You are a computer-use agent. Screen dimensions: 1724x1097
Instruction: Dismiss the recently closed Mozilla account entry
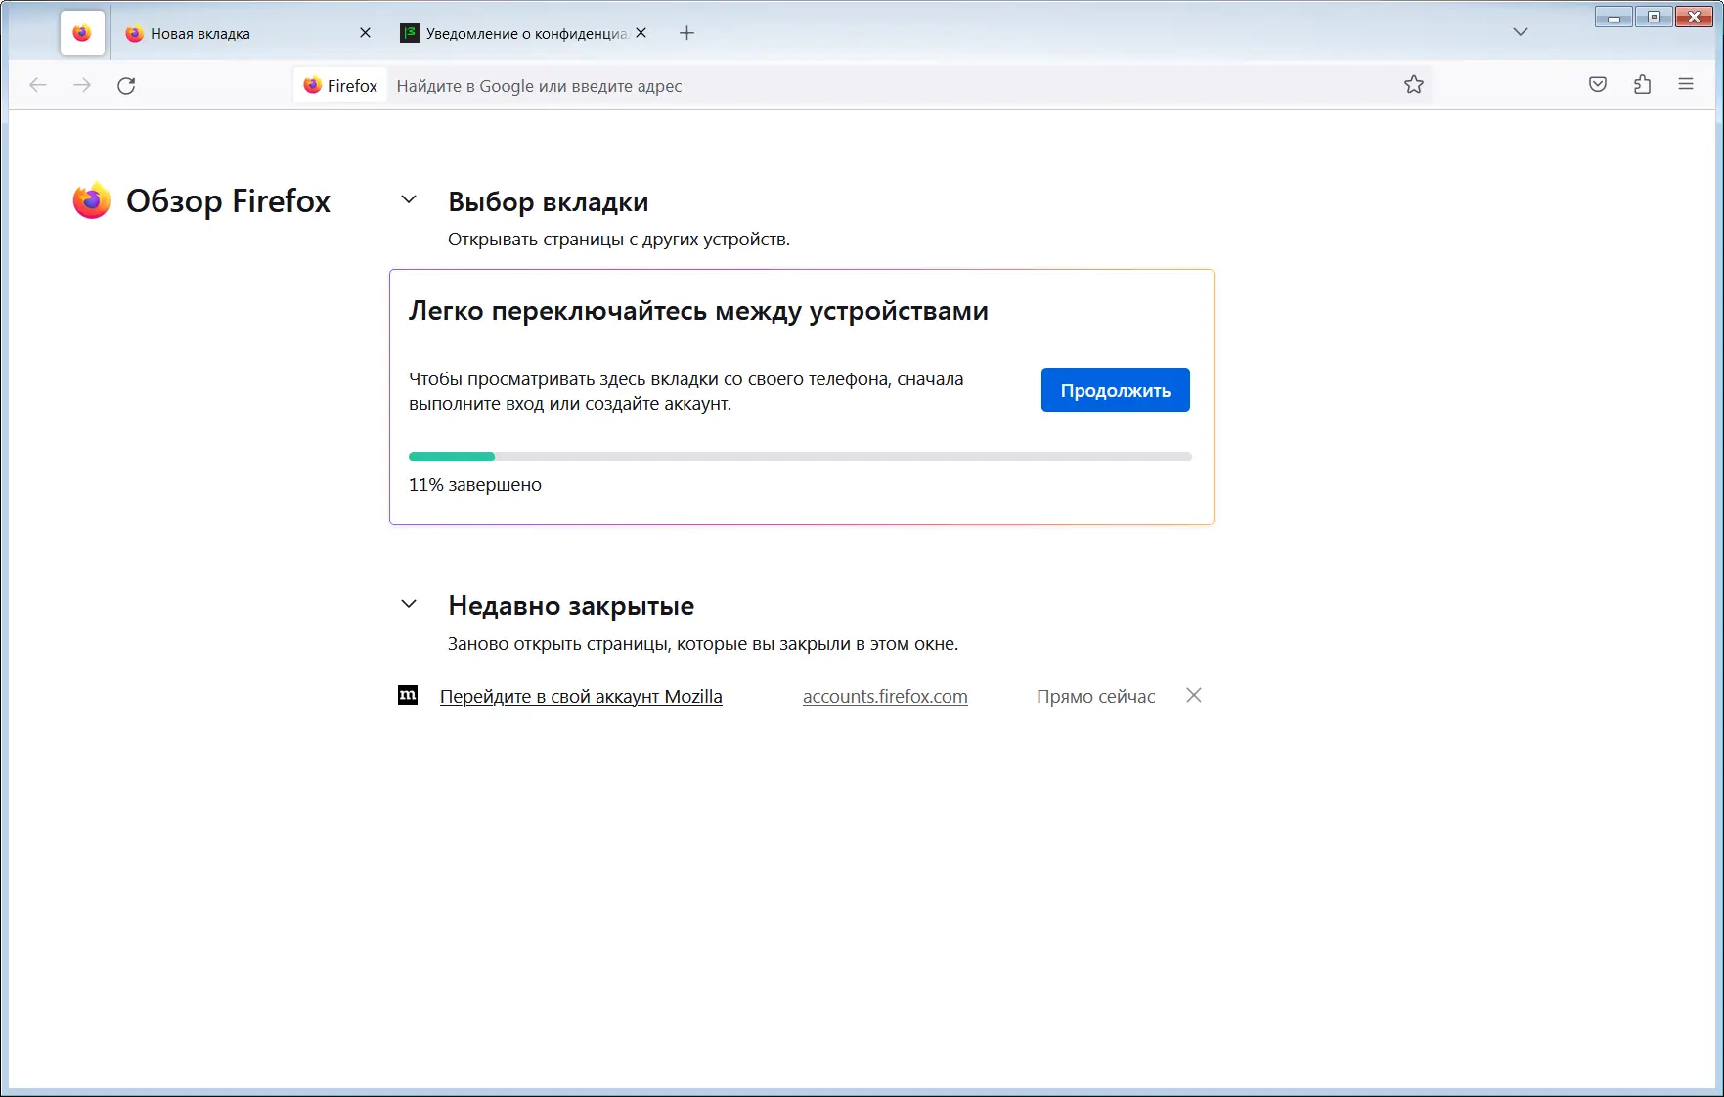[x=1193, y=695]
